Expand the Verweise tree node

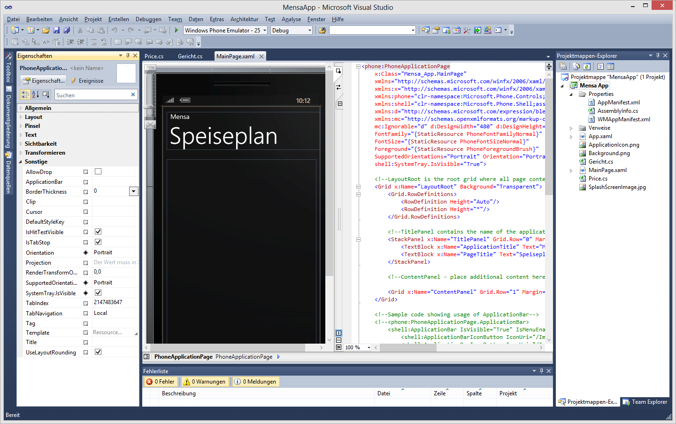coord(571,128)
